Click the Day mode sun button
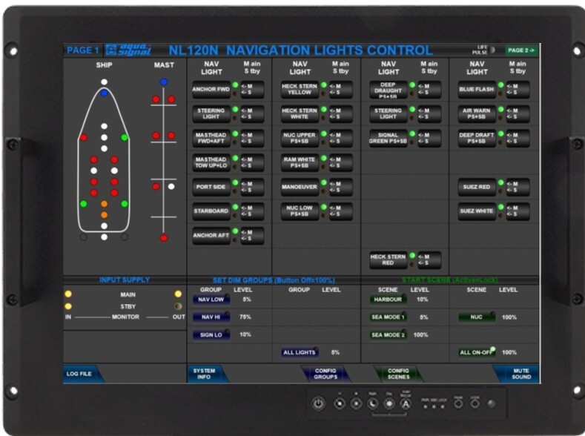585x436 pixels. coord(389,403)
